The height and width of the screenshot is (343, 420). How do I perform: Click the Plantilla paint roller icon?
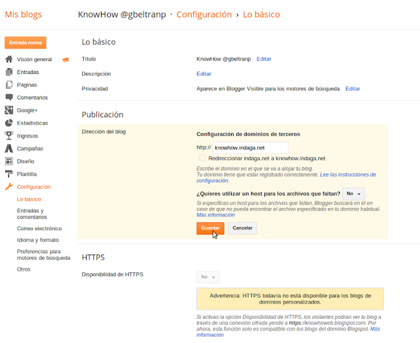[x=9, y=174]
